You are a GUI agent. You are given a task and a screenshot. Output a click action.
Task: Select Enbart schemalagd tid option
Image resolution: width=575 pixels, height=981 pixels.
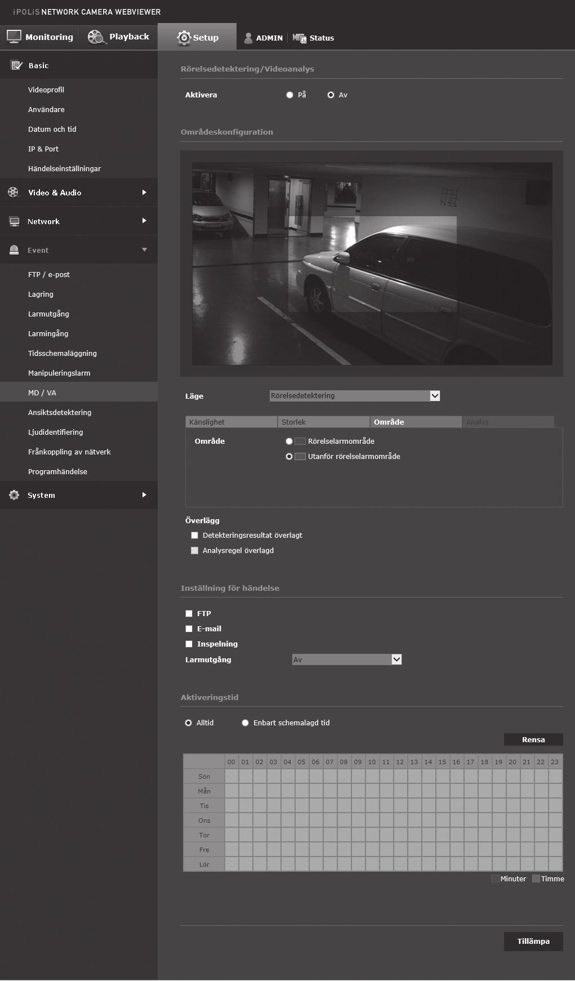click(x=245, y=723)
